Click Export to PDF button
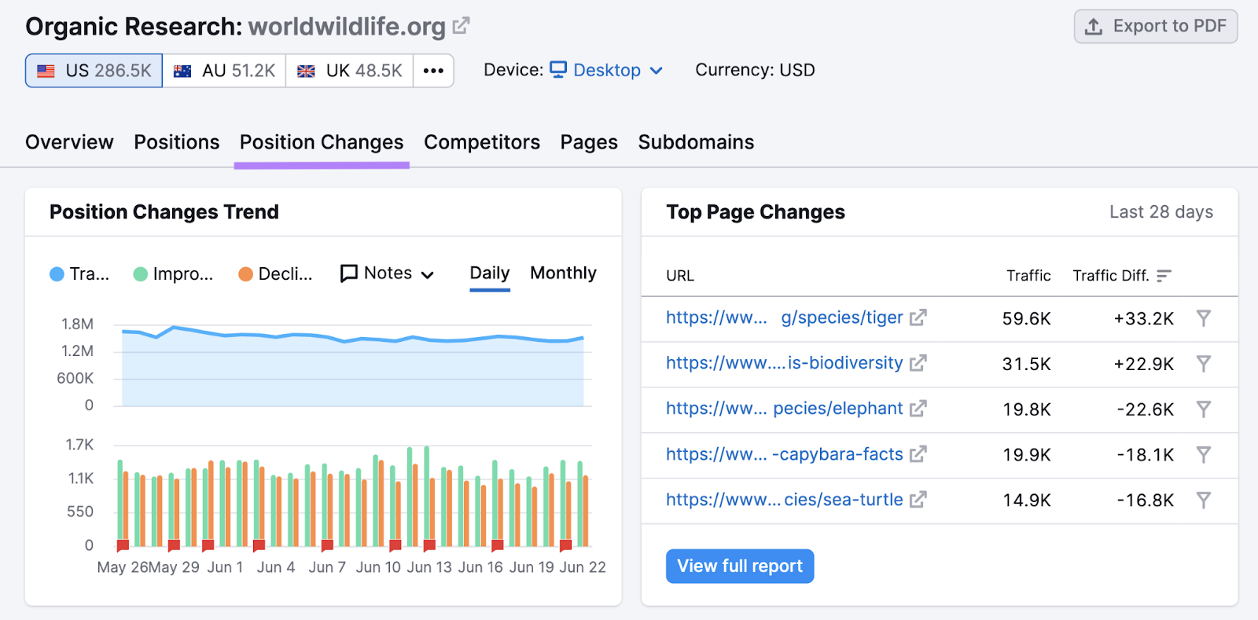Image resolution: width=1258 pixels, height=620 pixels. coord(1156,27)
